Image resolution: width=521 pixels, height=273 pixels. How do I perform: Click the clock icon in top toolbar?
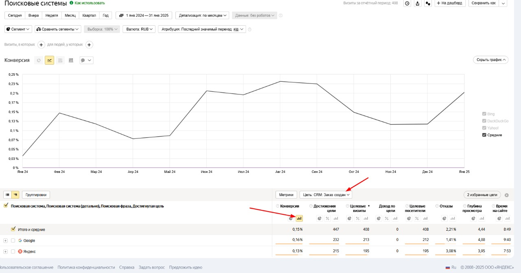coord(407,3)
